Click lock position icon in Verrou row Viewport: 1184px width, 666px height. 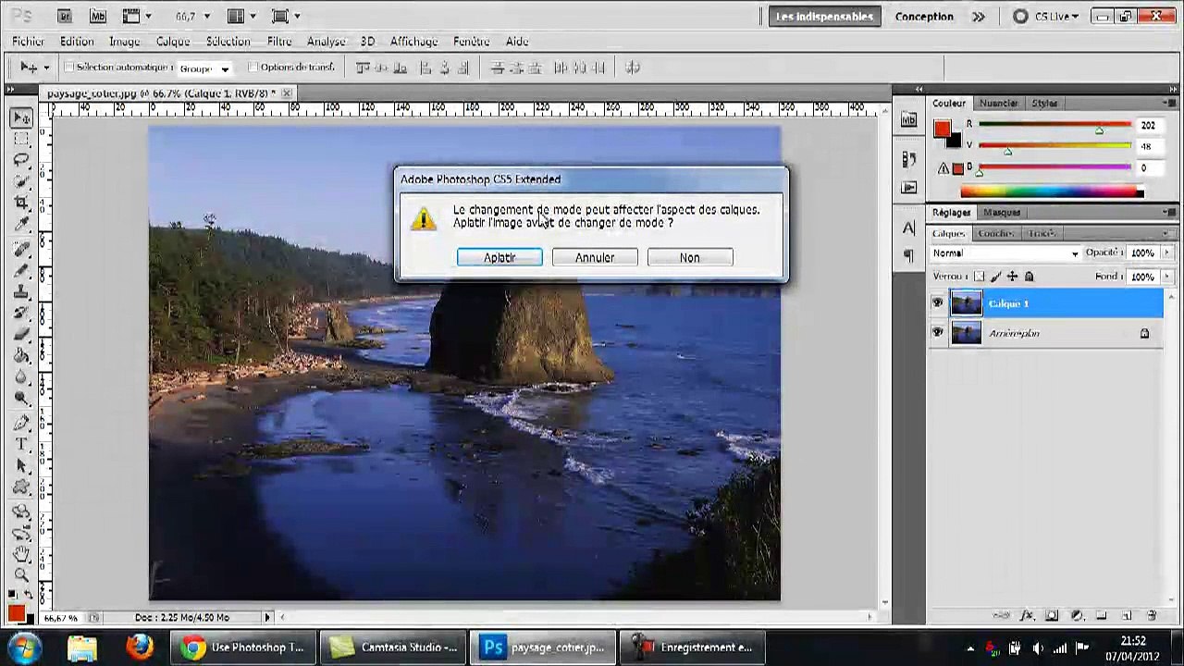[1012, 277]
